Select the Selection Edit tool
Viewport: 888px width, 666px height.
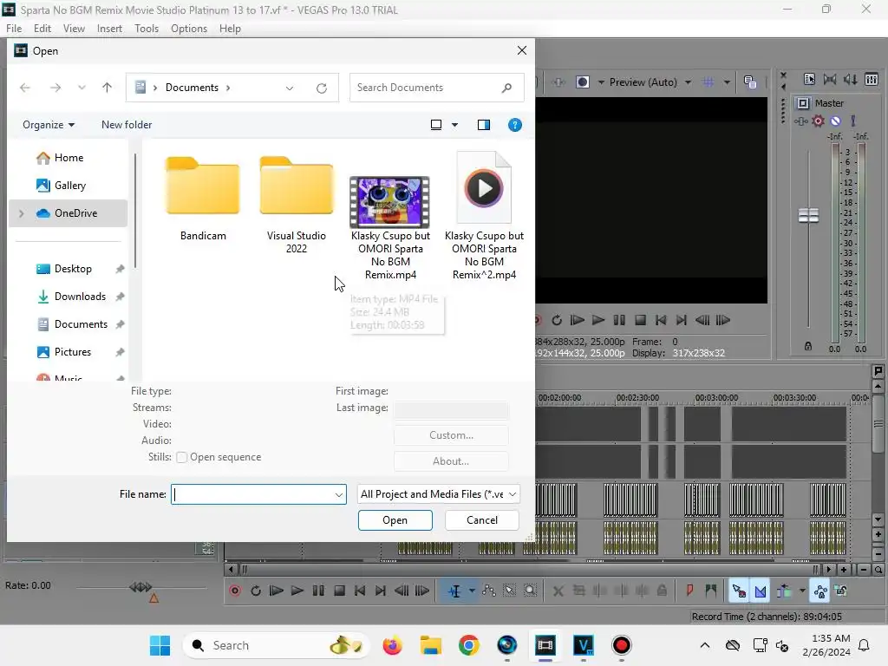click(509, 591)
